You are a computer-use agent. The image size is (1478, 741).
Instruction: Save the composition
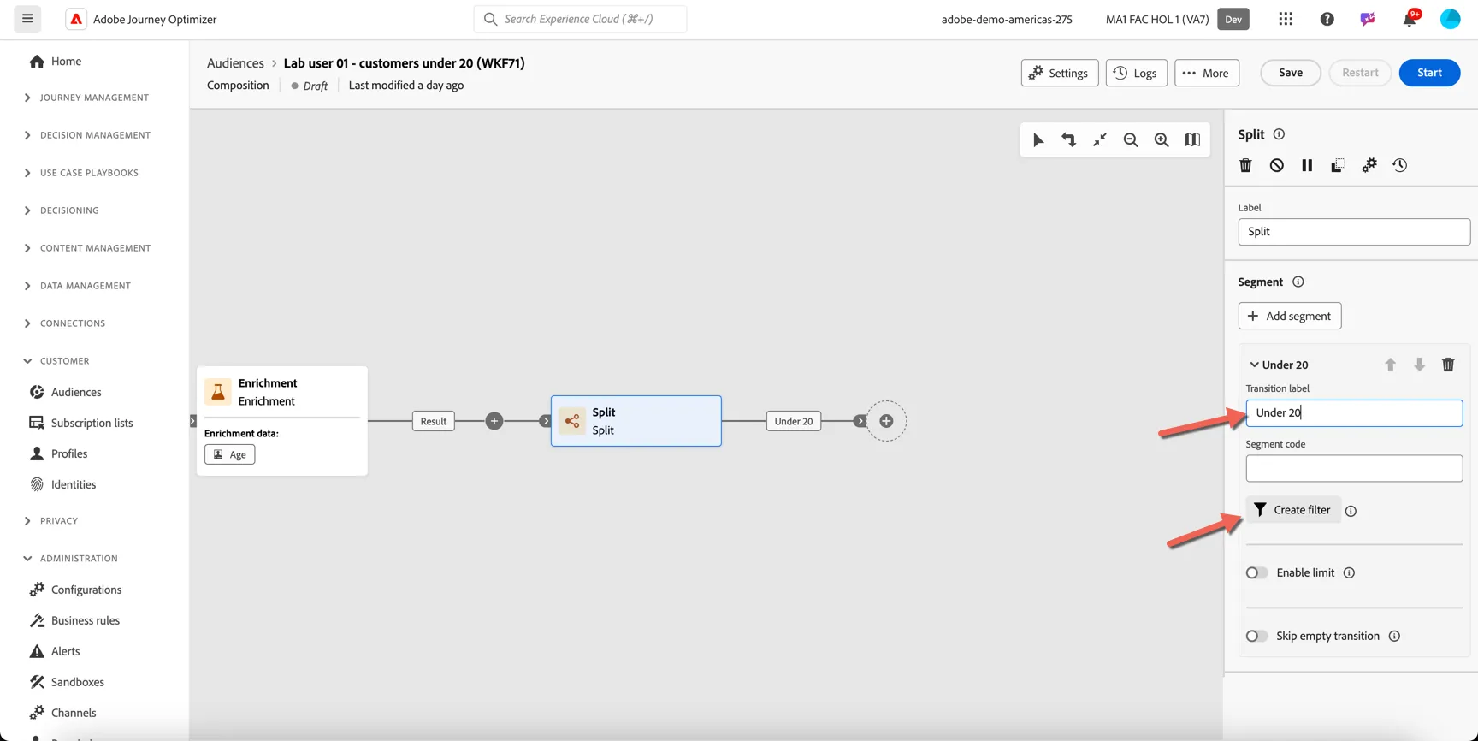tap(1290, 73)
